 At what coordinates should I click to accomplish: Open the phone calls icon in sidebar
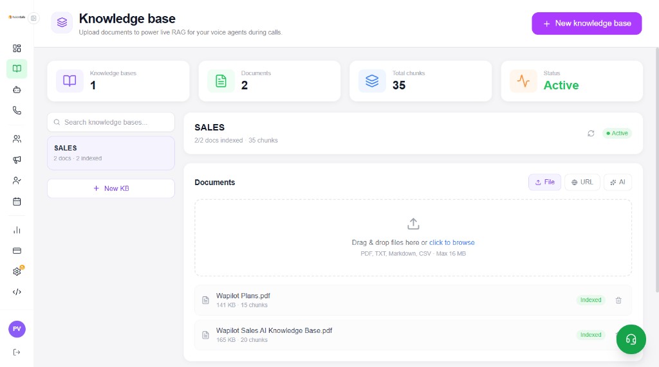(x=17, y=111)
